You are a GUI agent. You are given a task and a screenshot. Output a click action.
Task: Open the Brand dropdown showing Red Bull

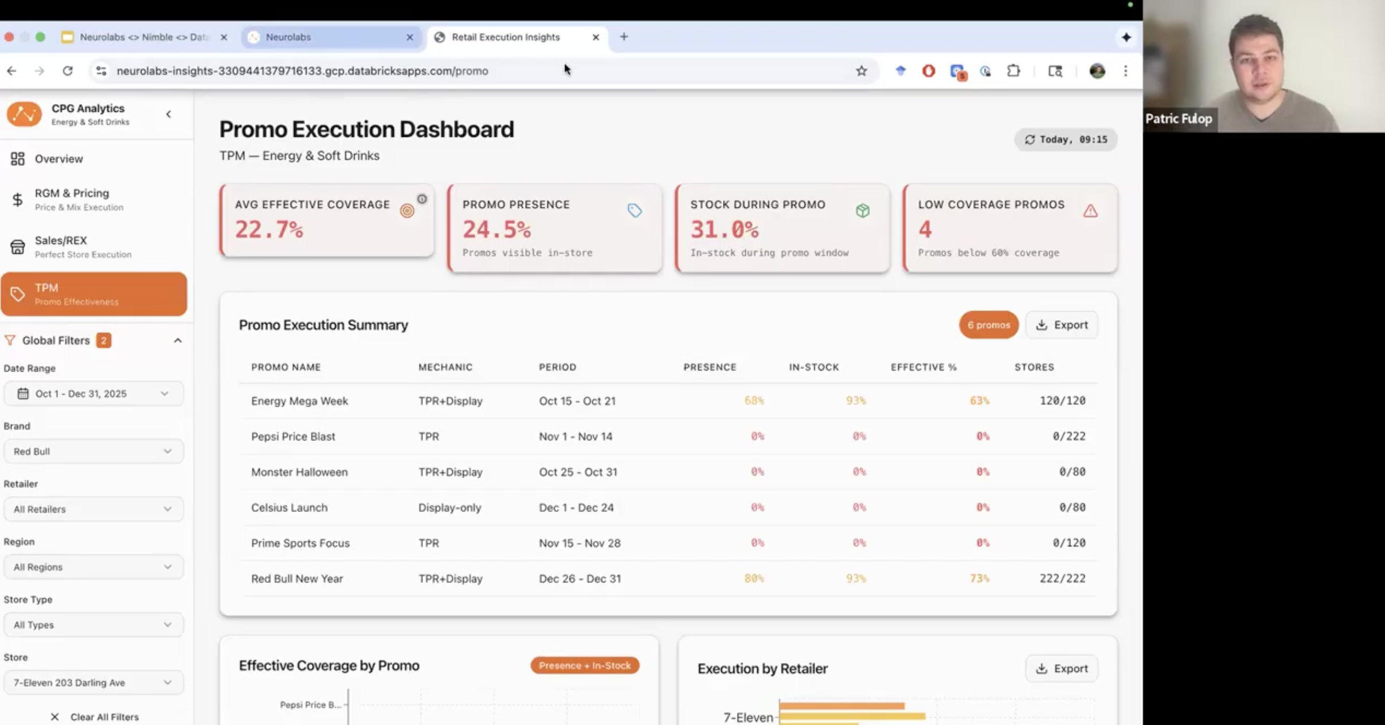point(93,452)
